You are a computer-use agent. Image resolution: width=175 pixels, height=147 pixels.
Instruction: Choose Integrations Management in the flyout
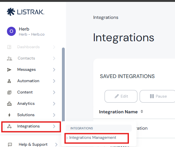tap(93, 138)
